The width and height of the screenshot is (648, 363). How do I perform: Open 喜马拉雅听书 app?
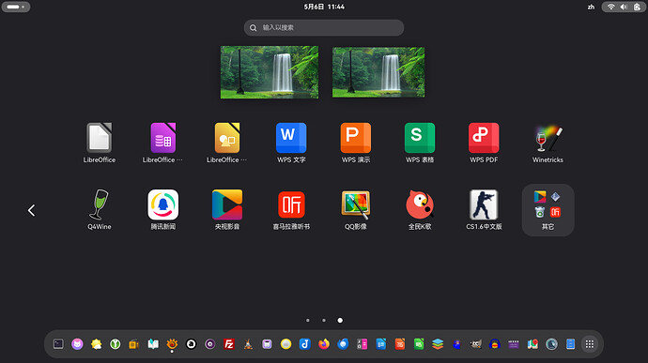point(291,210)
